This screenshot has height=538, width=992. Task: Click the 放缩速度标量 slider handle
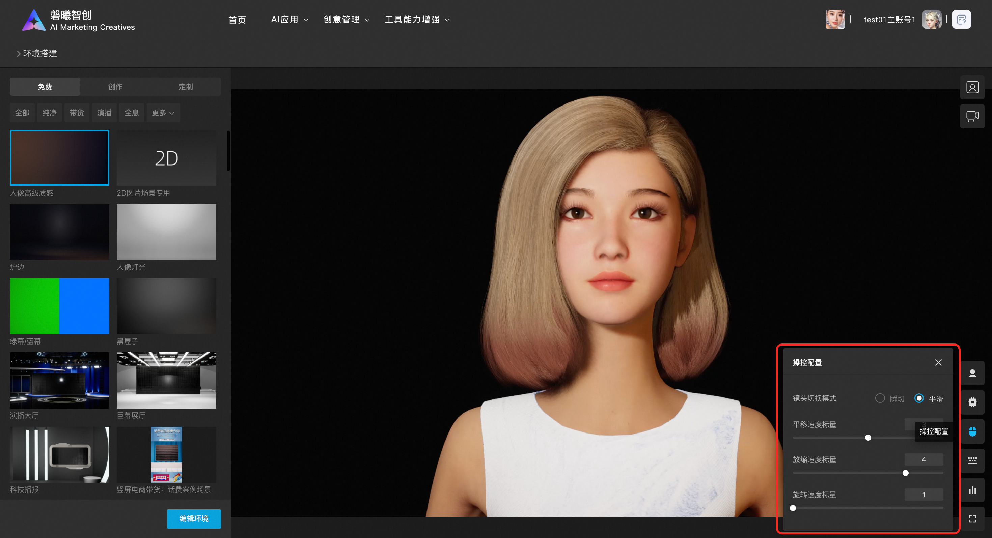[x=905, y=473]
